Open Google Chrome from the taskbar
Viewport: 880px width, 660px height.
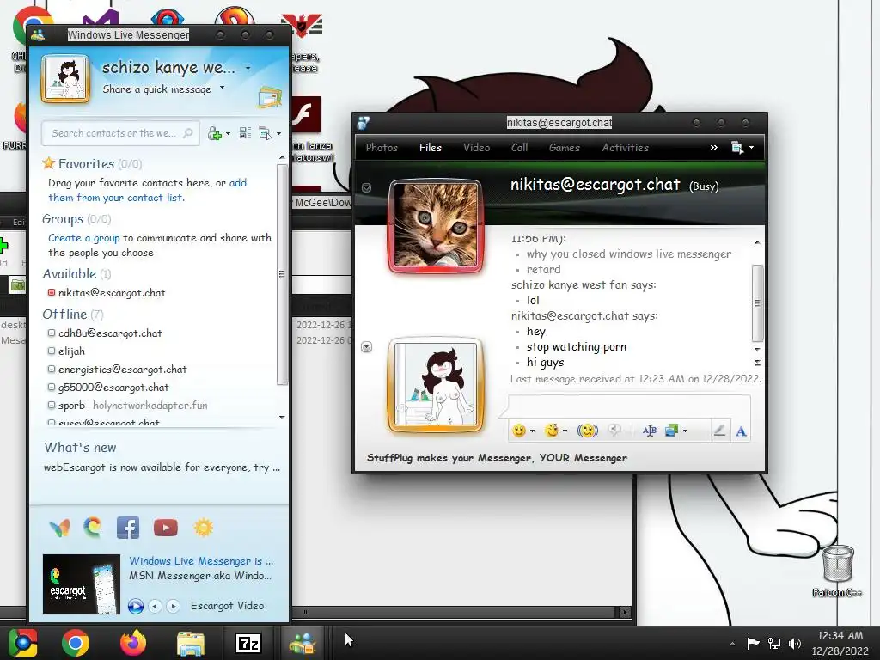click(76, 643)
